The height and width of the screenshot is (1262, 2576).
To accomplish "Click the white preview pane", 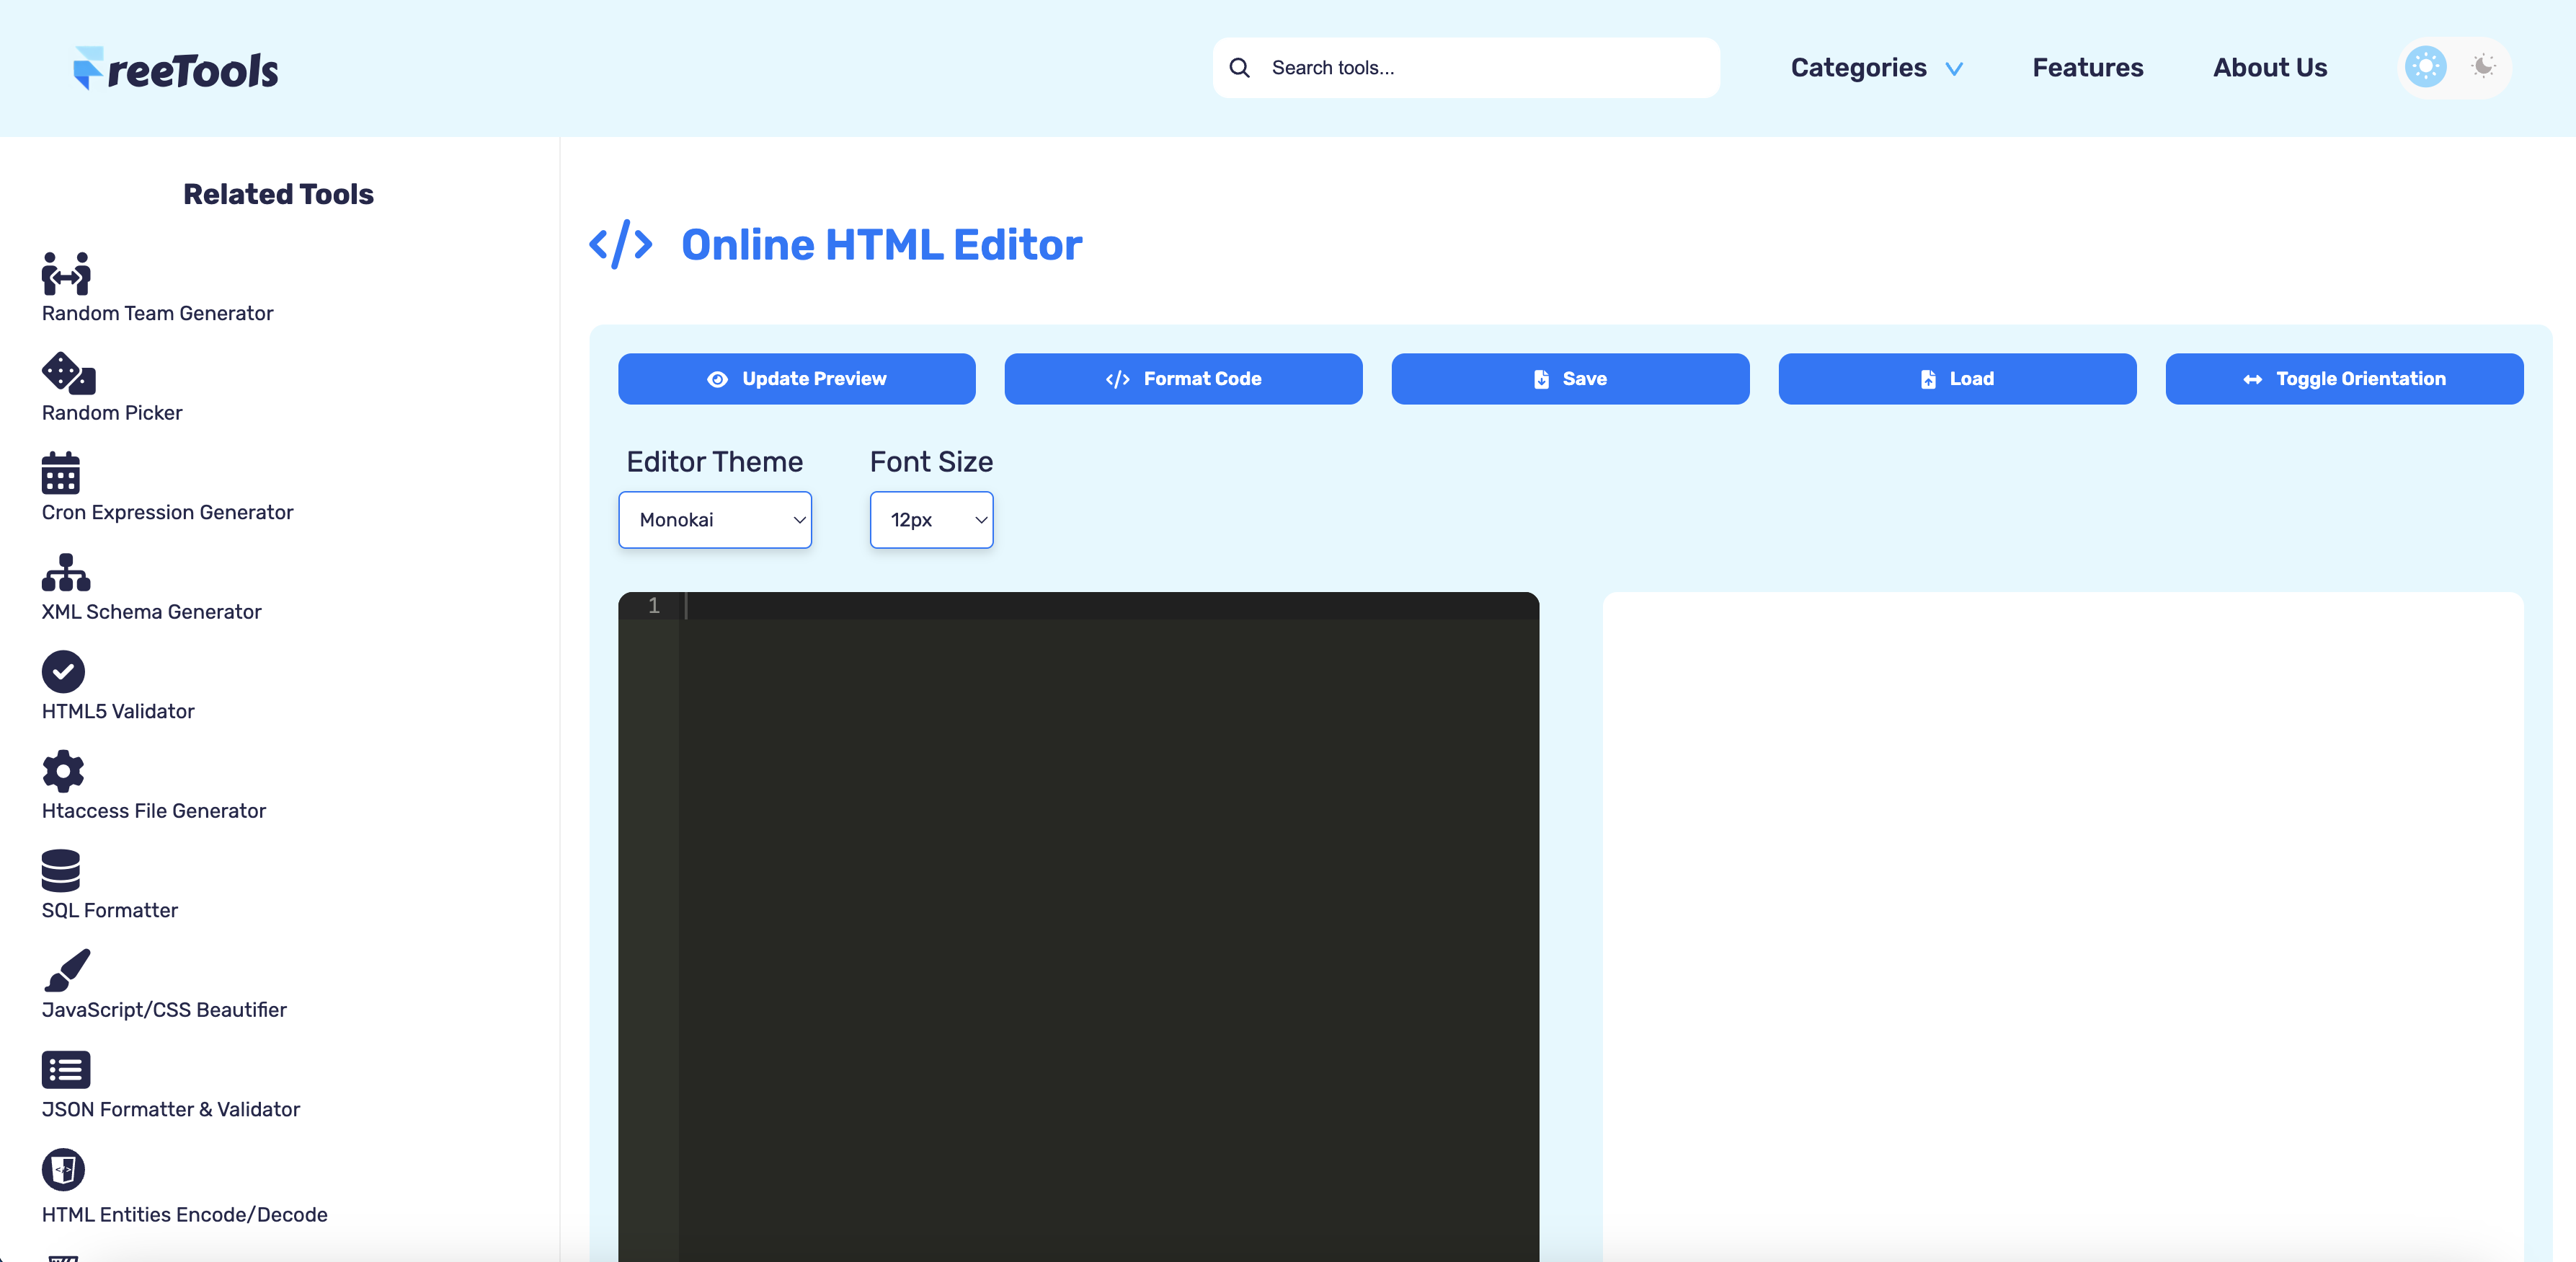I will coord(2063,926).
